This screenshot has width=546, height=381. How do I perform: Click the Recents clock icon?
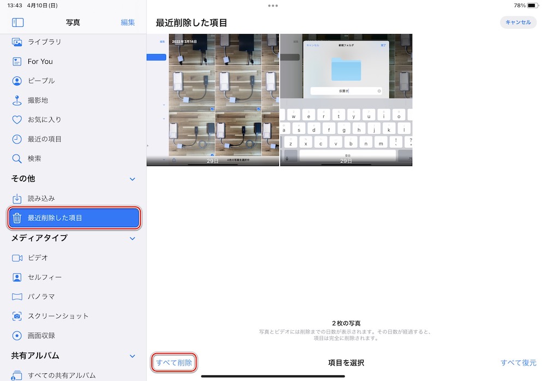click(17, 139)
